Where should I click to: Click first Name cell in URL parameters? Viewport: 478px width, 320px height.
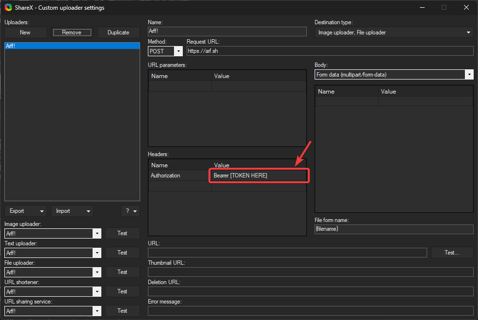click(180, 86)
